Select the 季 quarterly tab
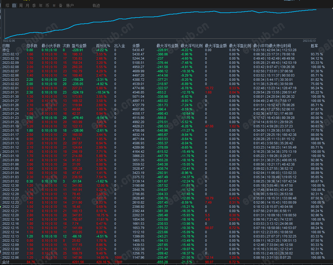 pos(34,5)
